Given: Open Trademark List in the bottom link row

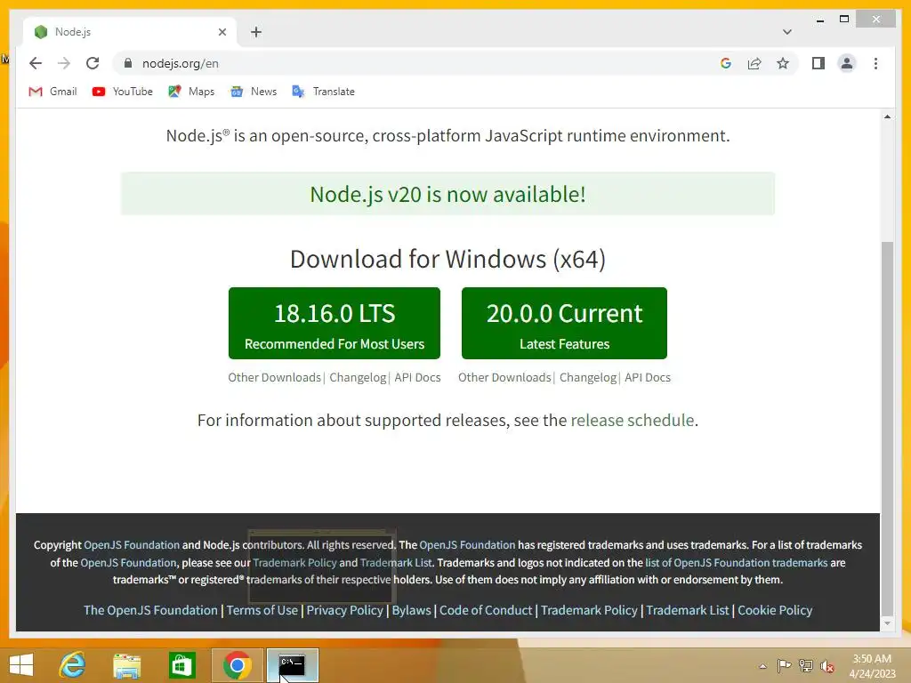Looking at the screenshot, I should tap(688, 610).
